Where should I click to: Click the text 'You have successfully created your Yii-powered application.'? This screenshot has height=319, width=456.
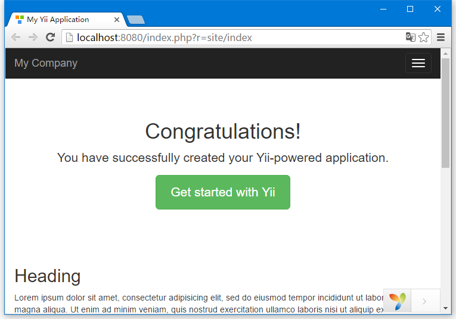coord(223,158)
